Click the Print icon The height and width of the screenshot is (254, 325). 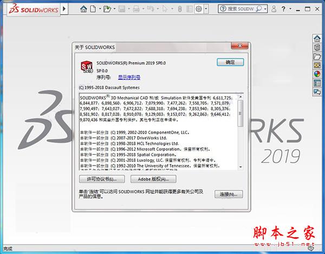(136, 9)
